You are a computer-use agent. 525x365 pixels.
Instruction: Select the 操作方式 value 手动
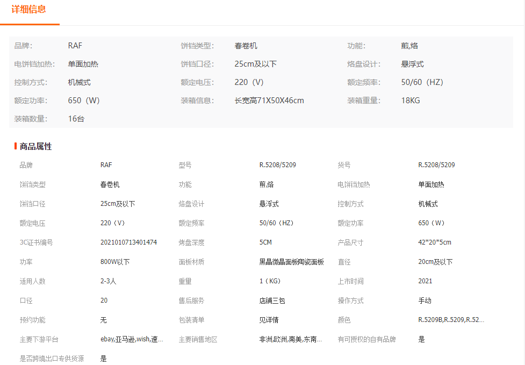point(425,300)
